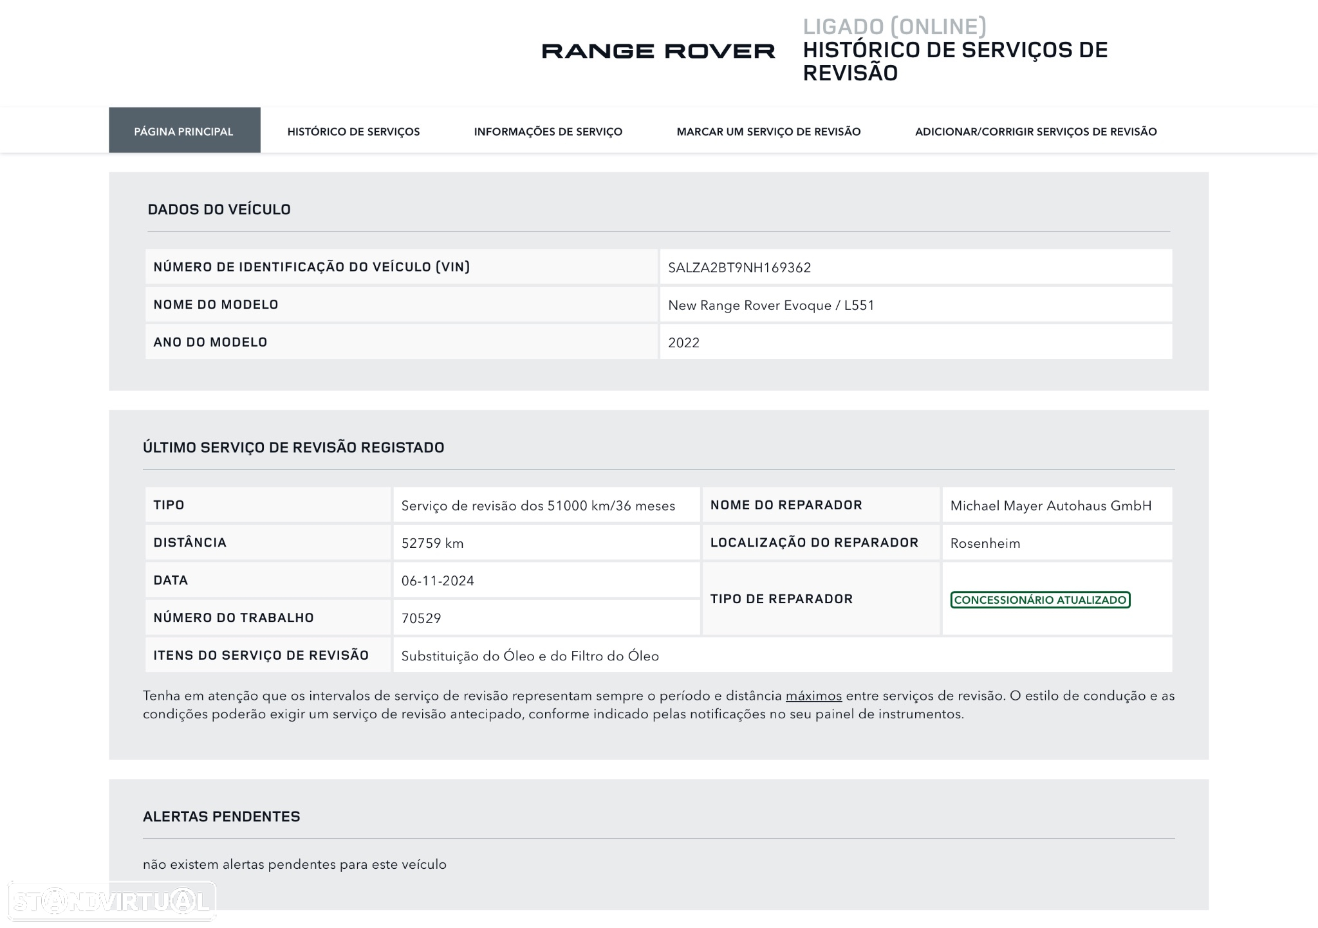Open Adicionar/Corrigir Serviços de Revisão tab
Screen dimensions: 1318x928
pyautogui.click(x=1036, y=132)
